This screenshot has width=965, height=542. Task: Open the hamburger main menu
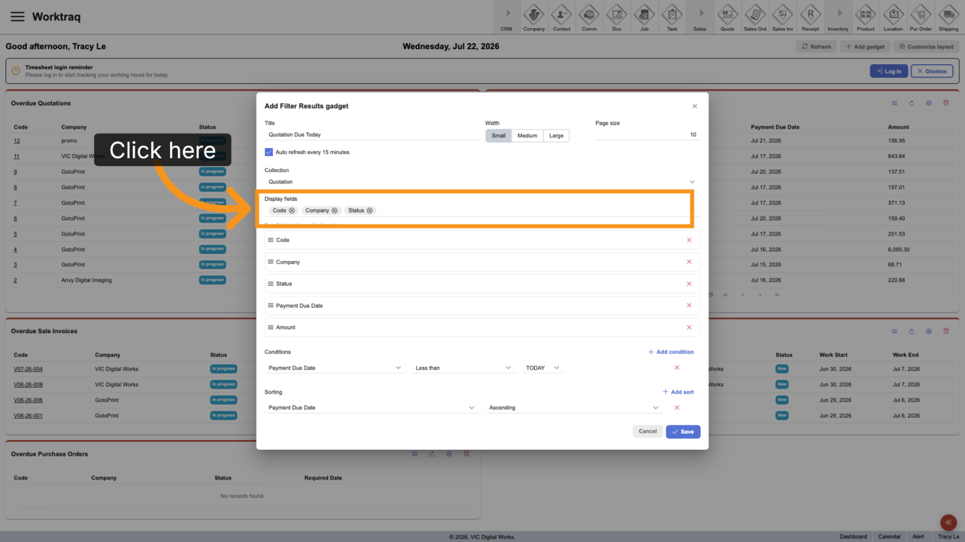(18, 17)
